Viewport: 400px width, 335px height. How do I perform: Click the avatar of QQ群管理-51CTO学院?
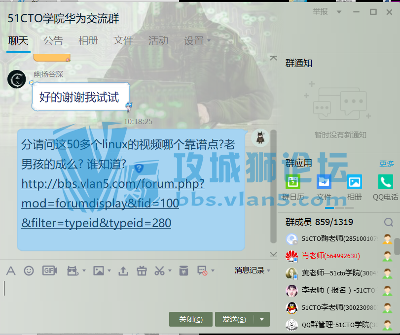(x=291, y=325)
